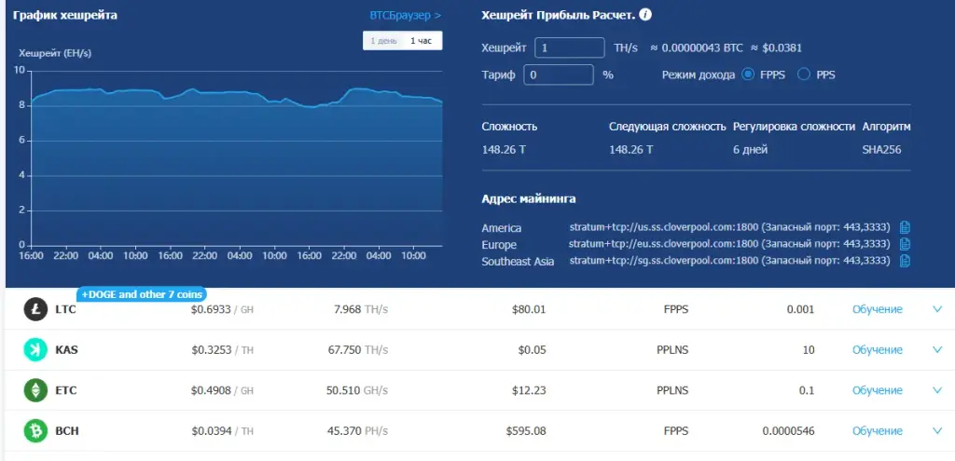
Task: Click the SHA256 algorithm value
Action: click(x=881, y=150)
